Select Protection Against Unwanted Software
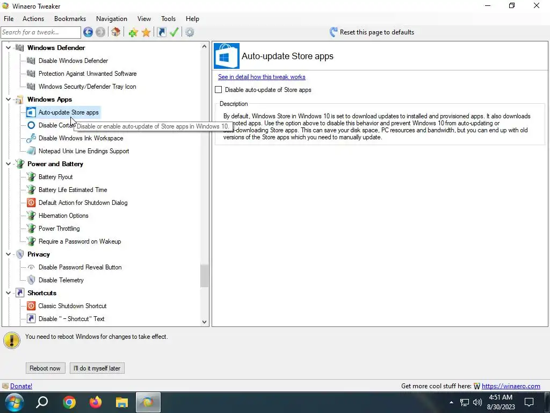 [x=88, y=74]
